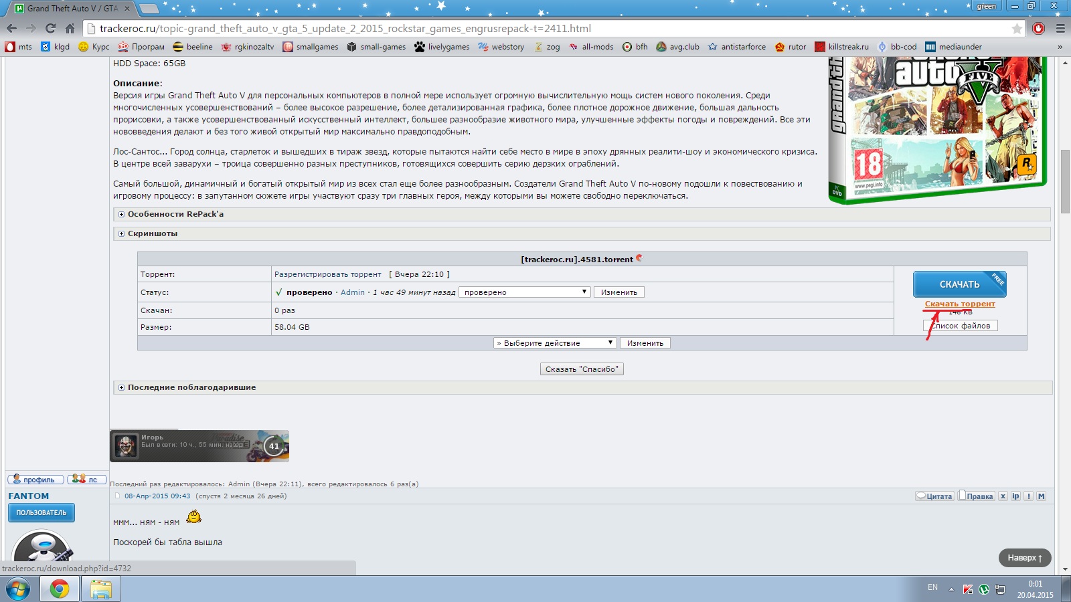
Task: Click the Сказать "Спасибо" button
Action: 582,369
